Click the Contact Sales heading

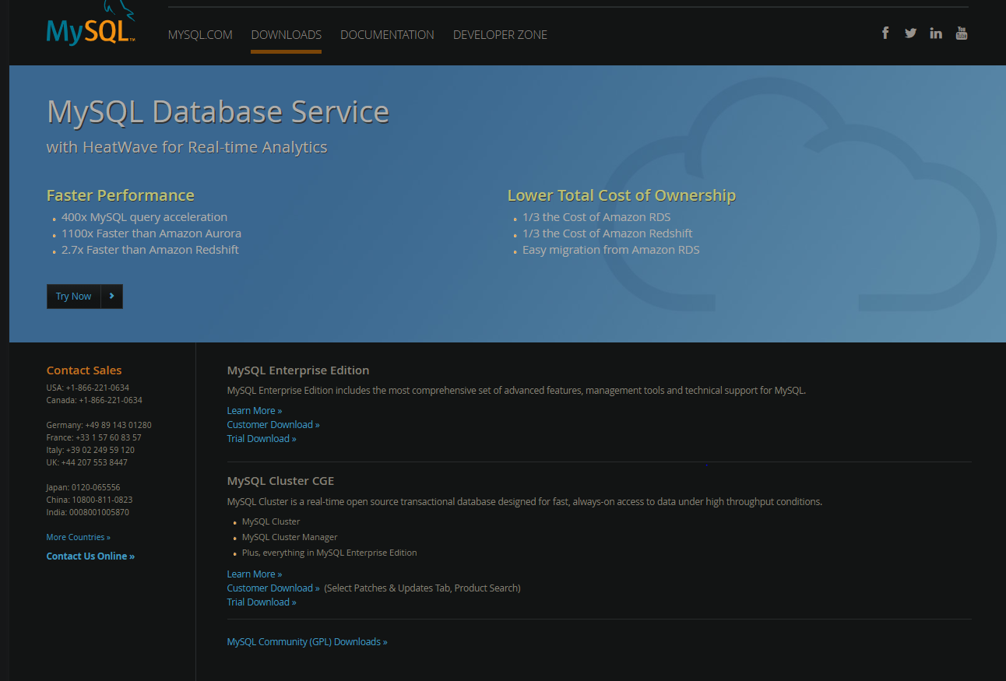click(84, 370)
